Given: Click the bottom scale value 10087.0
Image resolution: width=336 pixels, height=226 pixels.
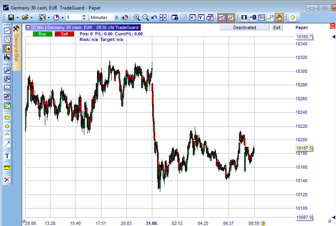Looking at the screenshot, I should 304,217.
